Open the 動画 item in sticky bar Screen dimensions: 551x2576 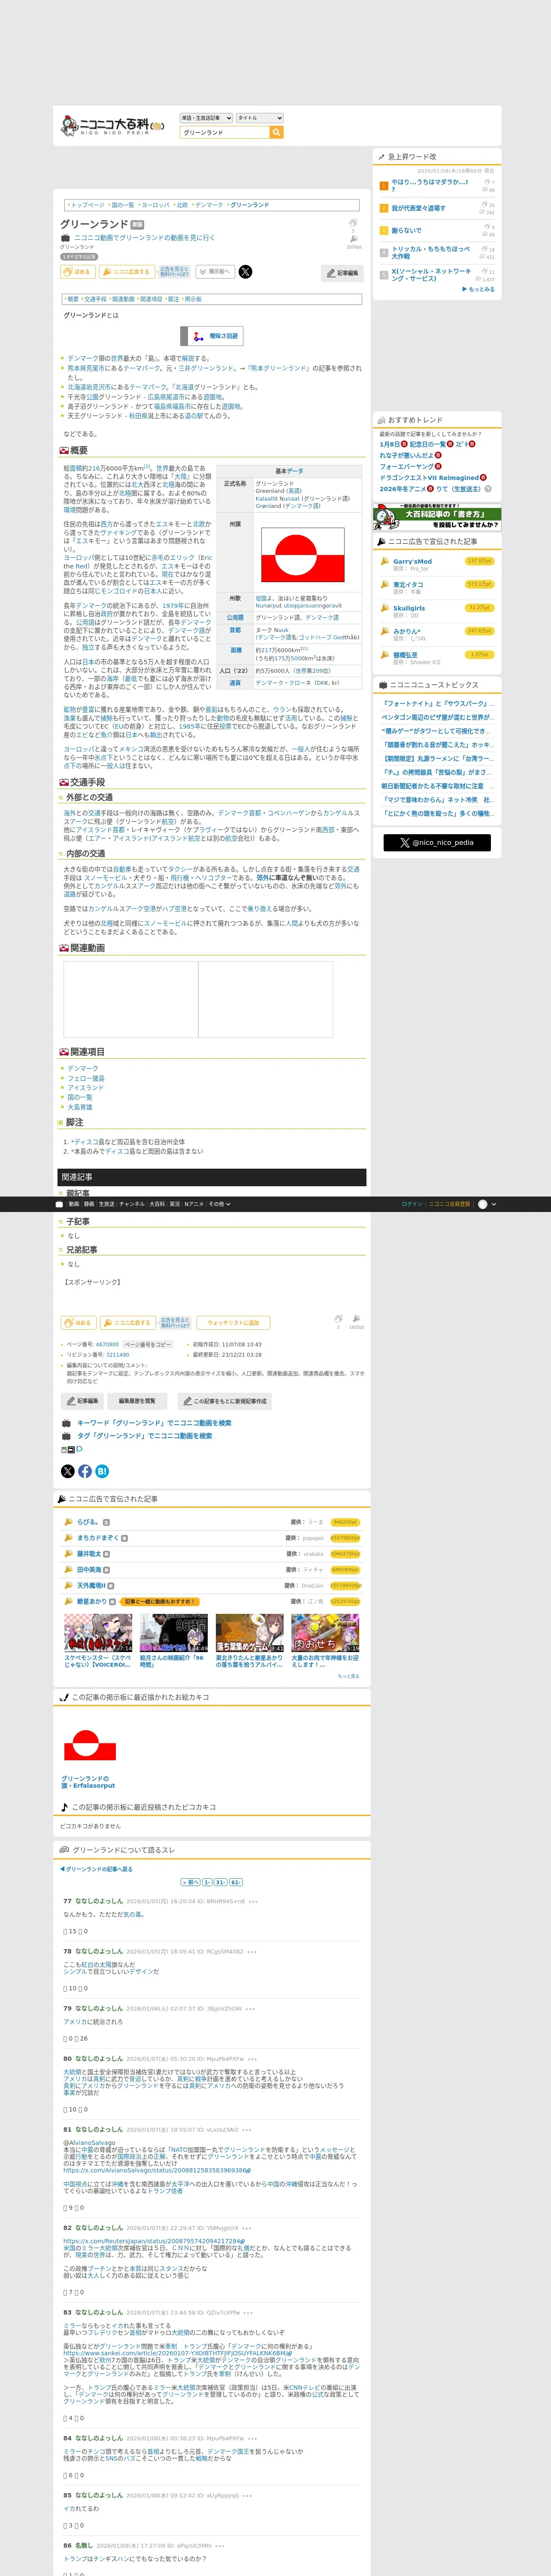[74, 1204]
